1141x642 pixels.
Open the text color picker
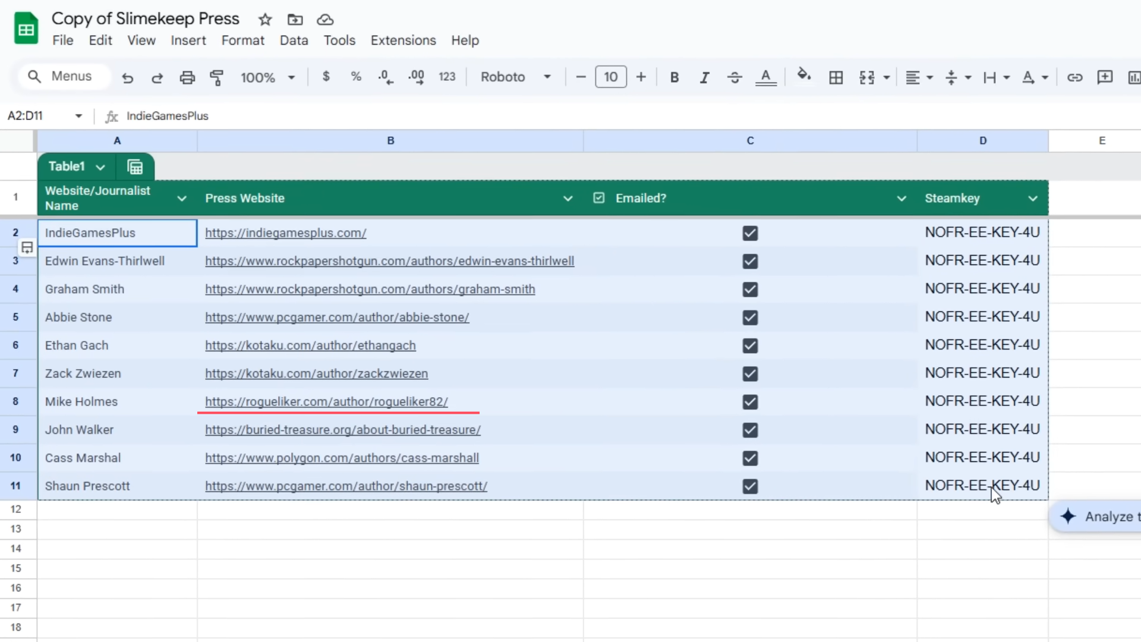tap(765, 77)
